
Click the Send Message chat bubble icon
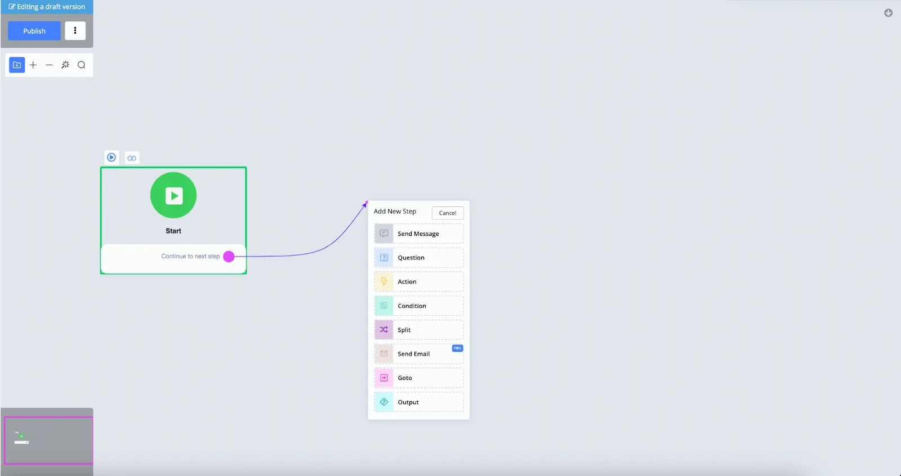pos(384,233)
